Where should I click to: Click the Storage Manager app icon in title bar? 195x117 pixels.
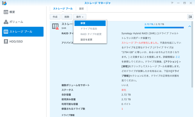(x=4, y=3)
